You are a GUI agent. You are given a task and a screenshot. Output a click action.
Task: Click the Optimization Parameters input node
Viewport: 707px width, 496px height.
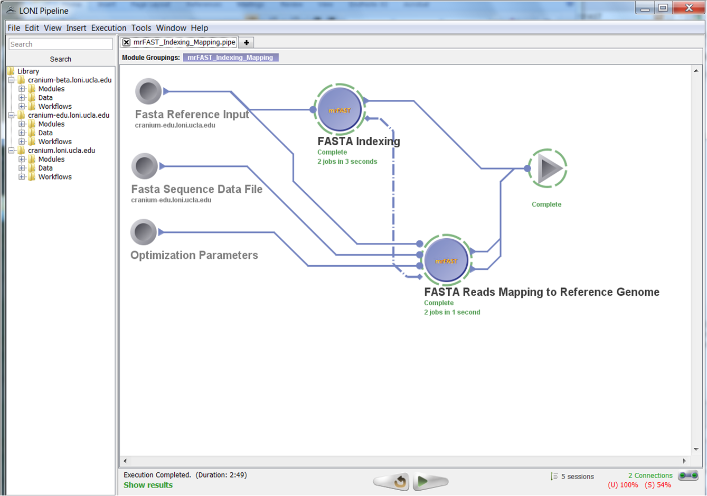point(143,232)
